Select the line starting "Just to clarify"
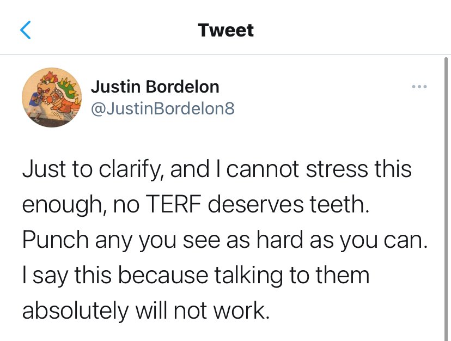This screenshot has height=341, width=451. click(x=217, y=170)
